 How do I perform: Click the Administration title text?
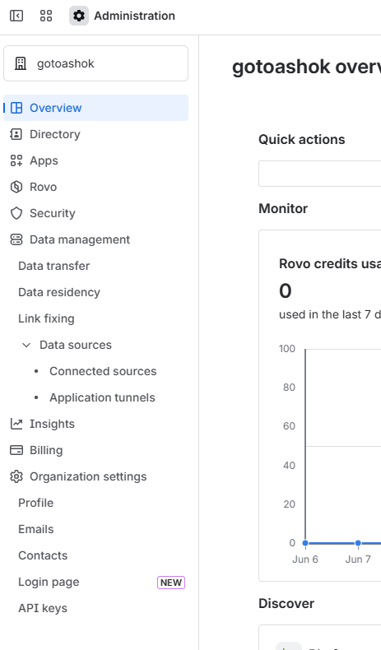pyautogui.click(x=134, y=16)
